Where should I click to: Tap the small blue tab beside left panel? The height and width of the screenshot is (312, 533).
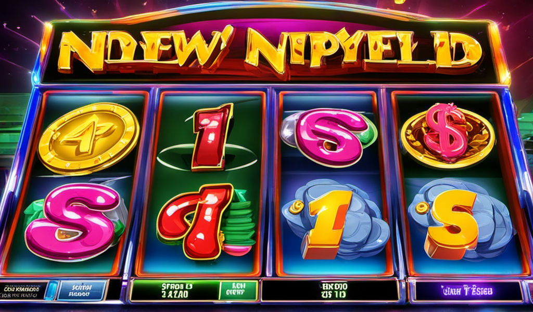point(51,291)
